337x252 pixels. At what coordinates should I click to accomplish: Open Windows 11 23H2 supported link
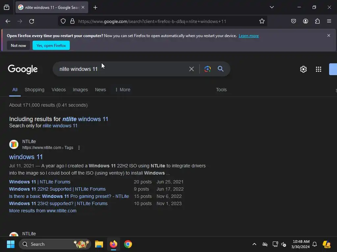click(58, 203)
